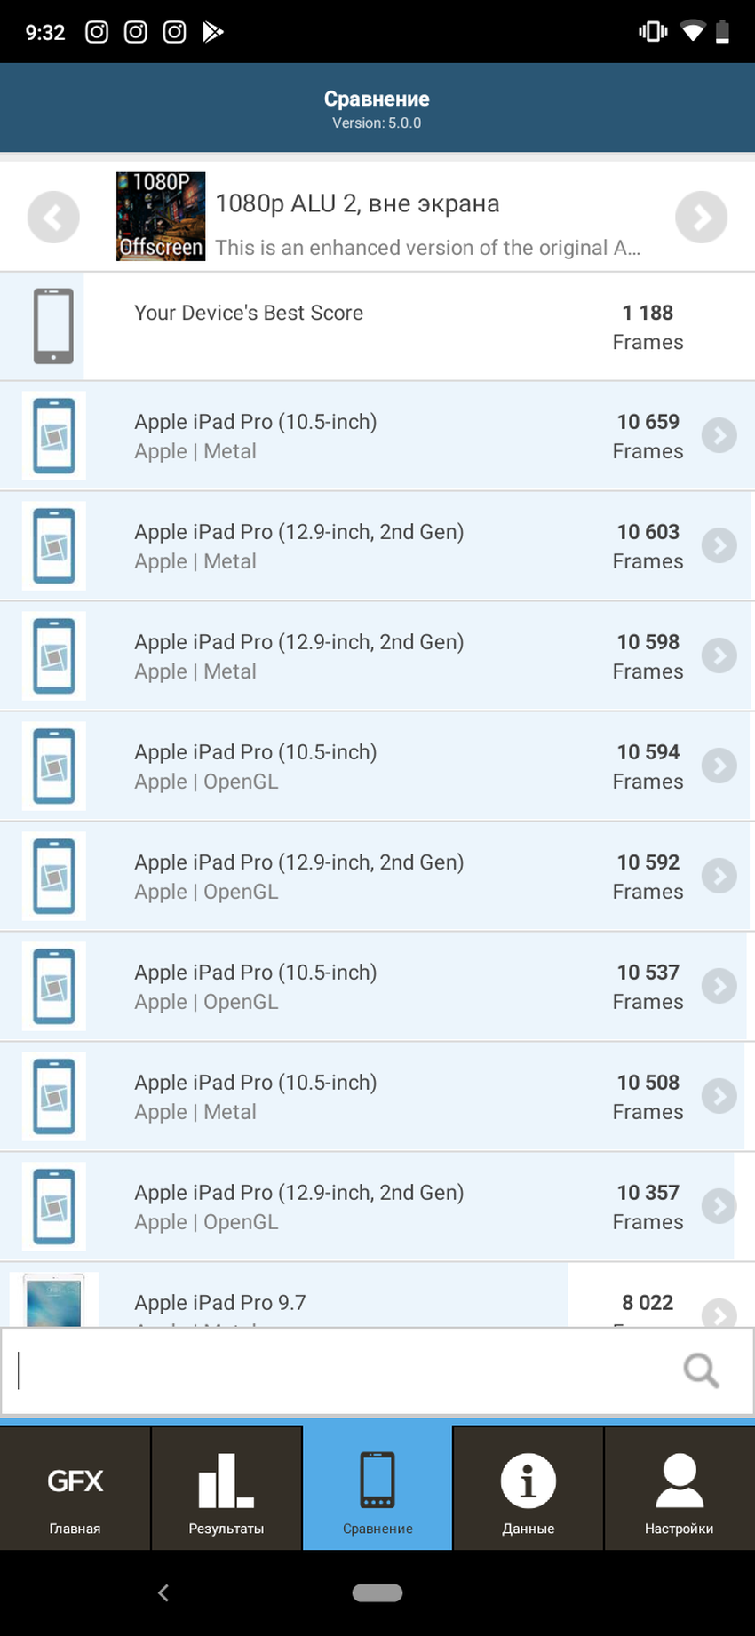
Task: Go to previous benchmark test arrow
Action: 53,218
